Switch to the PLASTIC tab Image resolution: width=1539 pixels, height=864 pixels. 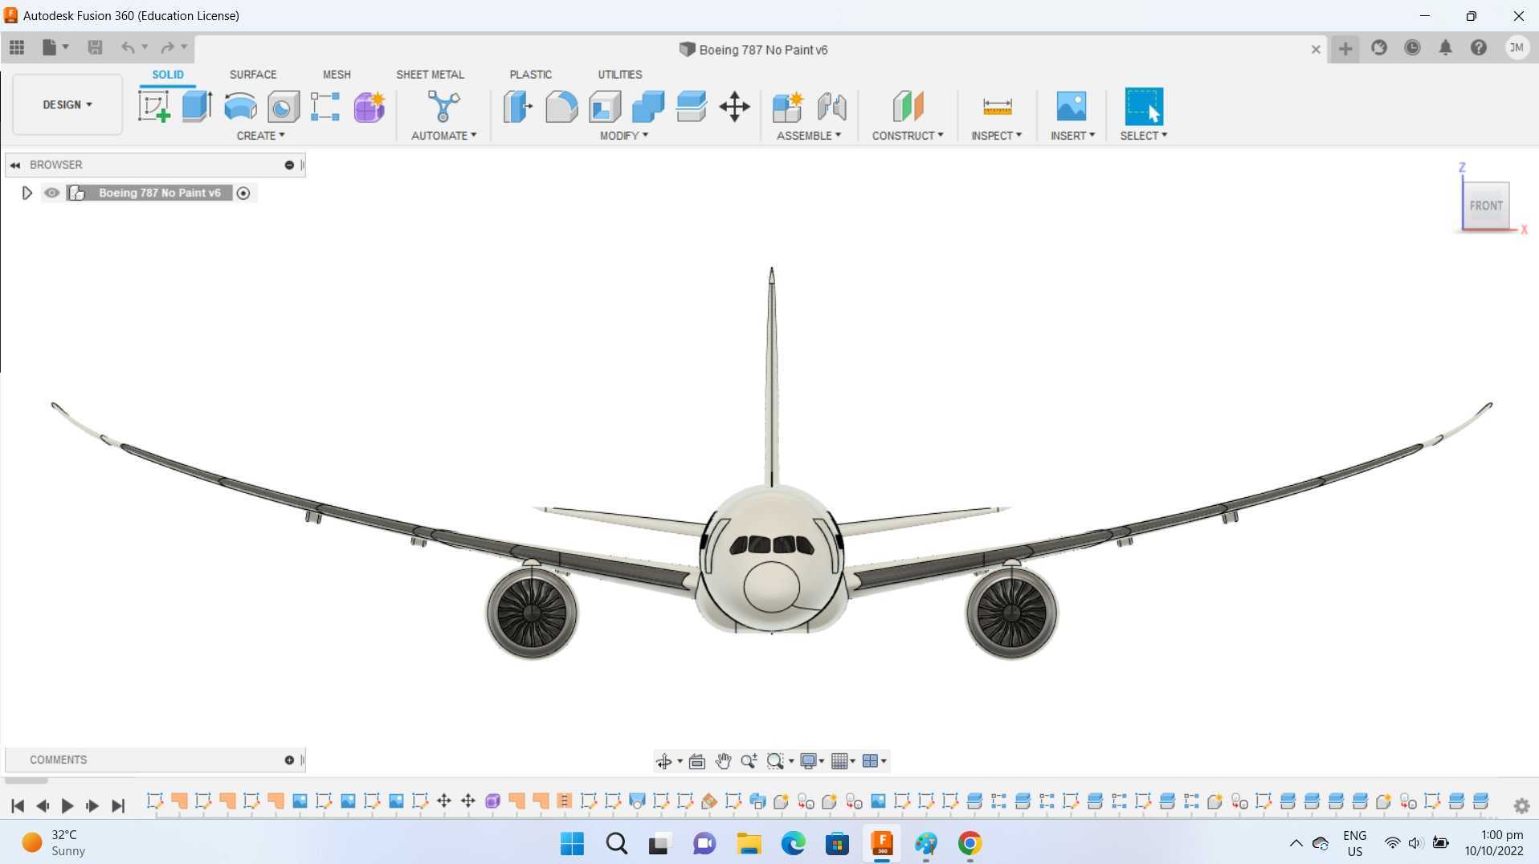pos(530,75)
